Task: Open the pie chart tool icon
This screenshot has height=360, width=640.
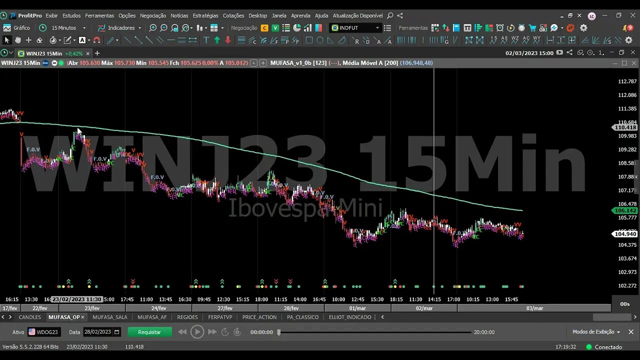Action: [x=297, y=28]
